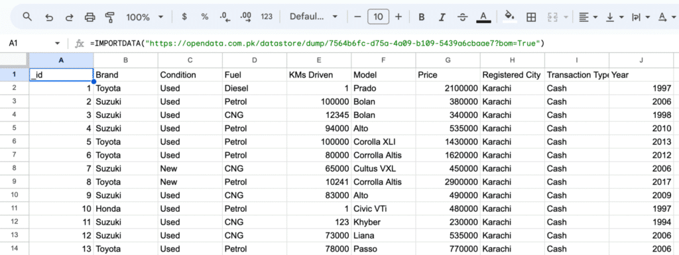Click the merge cells icon
The width and height of the screenshot is (679, 255).
552,17
